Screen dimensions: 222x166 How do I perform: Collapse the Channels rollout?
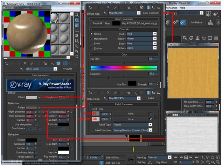(124, 29)
